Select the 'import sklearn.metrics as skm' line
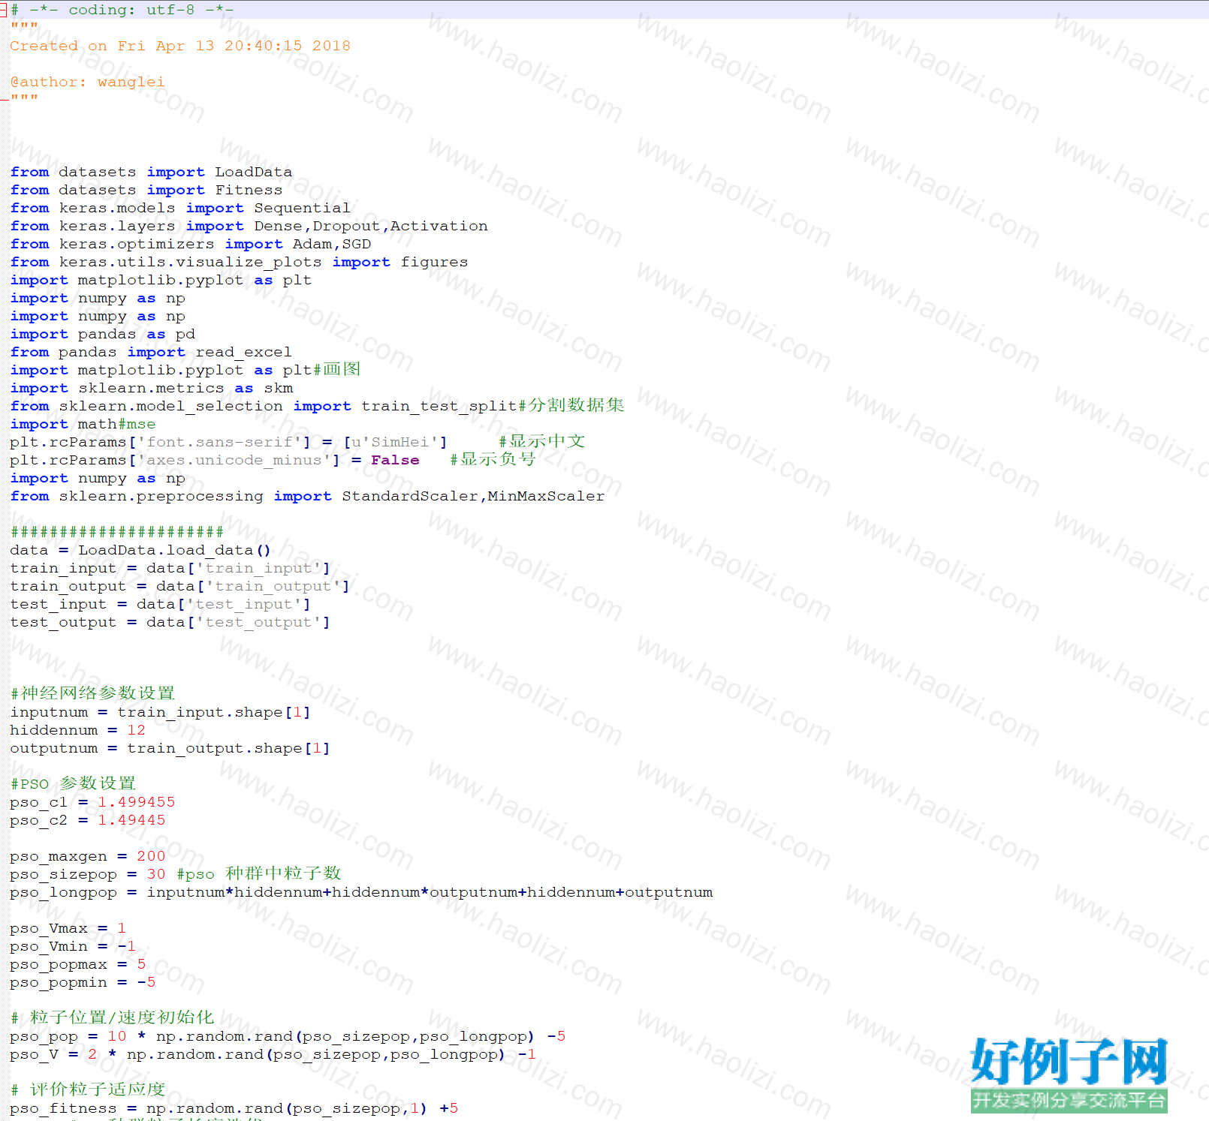 152,388
